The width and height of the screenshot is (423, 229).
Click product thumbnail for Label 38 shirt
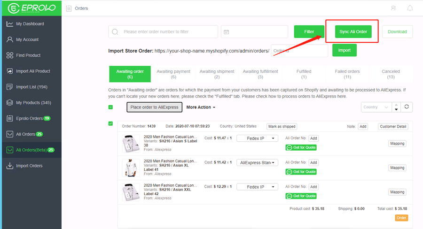tap(131, 144)
